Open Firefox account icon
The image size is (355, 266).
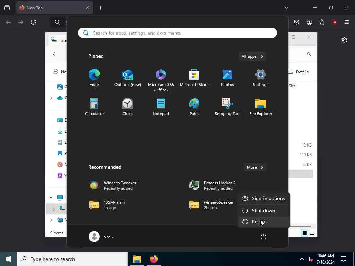tap(310, 22)
